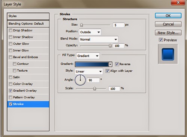Open the gradient Style dropdown showing Linear

tap(89, 71)
